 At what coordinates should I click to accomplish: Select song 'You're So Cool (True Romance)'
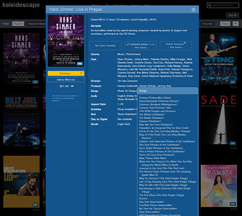(156, 155)
